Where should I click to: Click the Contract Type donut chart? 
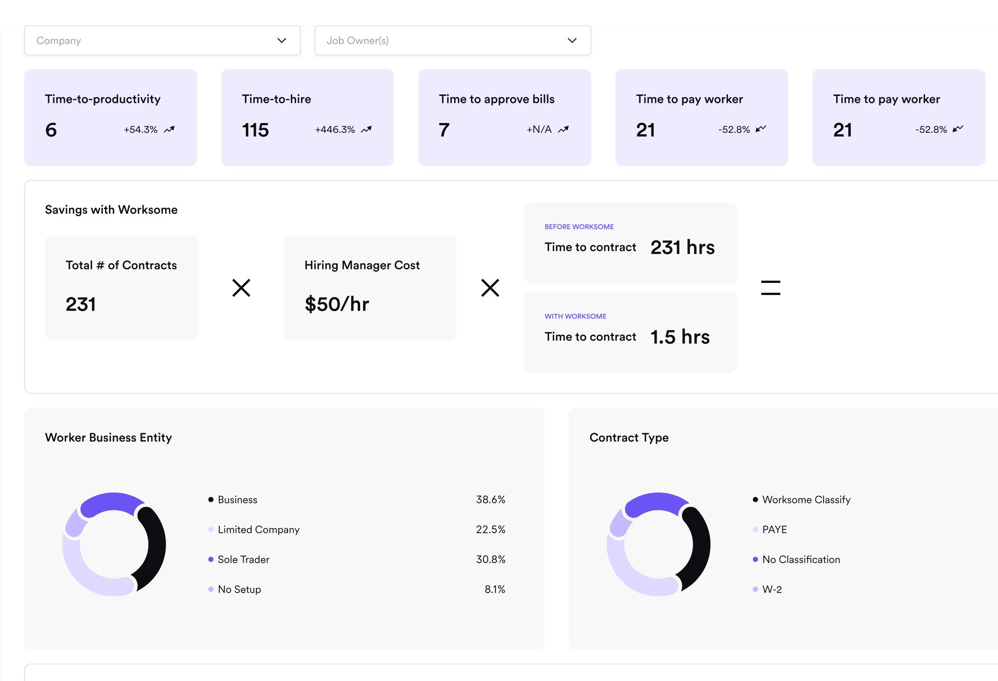point(658,544)
